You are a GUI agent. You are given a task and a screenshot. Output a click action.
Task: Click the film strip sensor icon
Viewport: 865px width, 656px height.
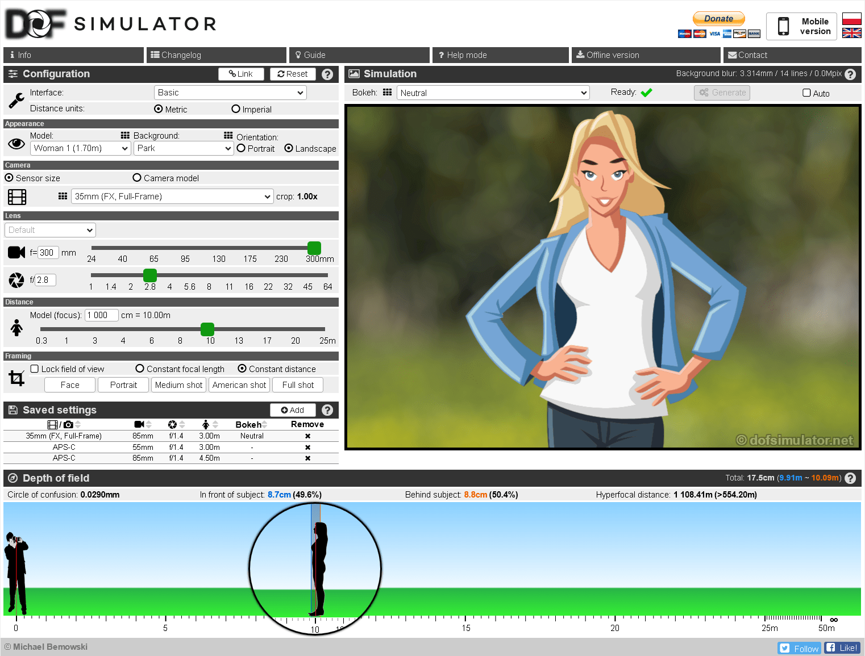[x=16, y=197]
